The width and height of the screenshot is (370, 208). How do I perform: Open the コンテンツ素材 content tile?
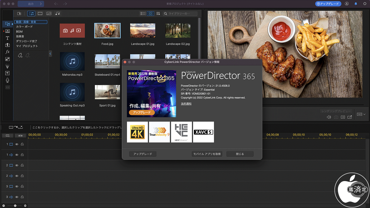[x=72, y=31]
